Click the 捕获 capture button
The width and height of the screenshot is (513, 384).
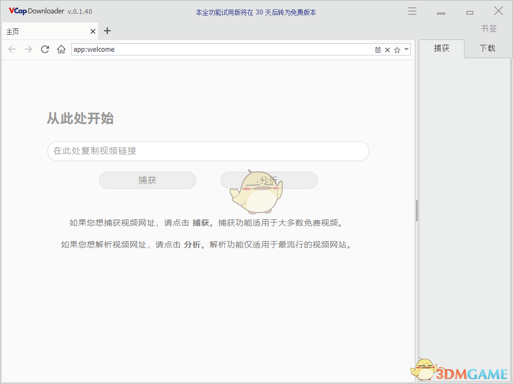coord(147,180)
